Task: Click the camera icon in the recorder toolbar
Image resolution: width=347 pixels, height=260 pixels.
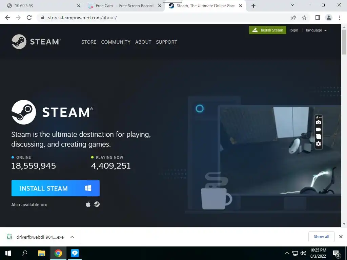Action: coord(319,122)
